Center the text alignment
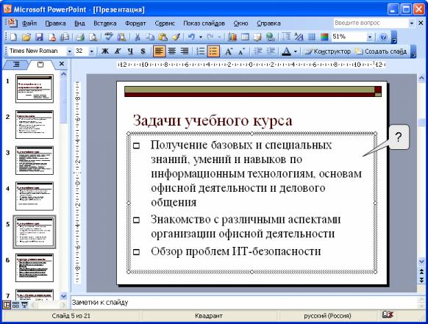This screenshot has width=428, height=324. tap(171, 51)
